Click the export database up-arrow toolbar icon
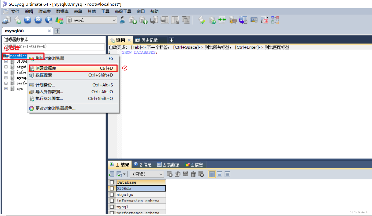Viewport: 372px width, 216px height. (x=144, y=20)
